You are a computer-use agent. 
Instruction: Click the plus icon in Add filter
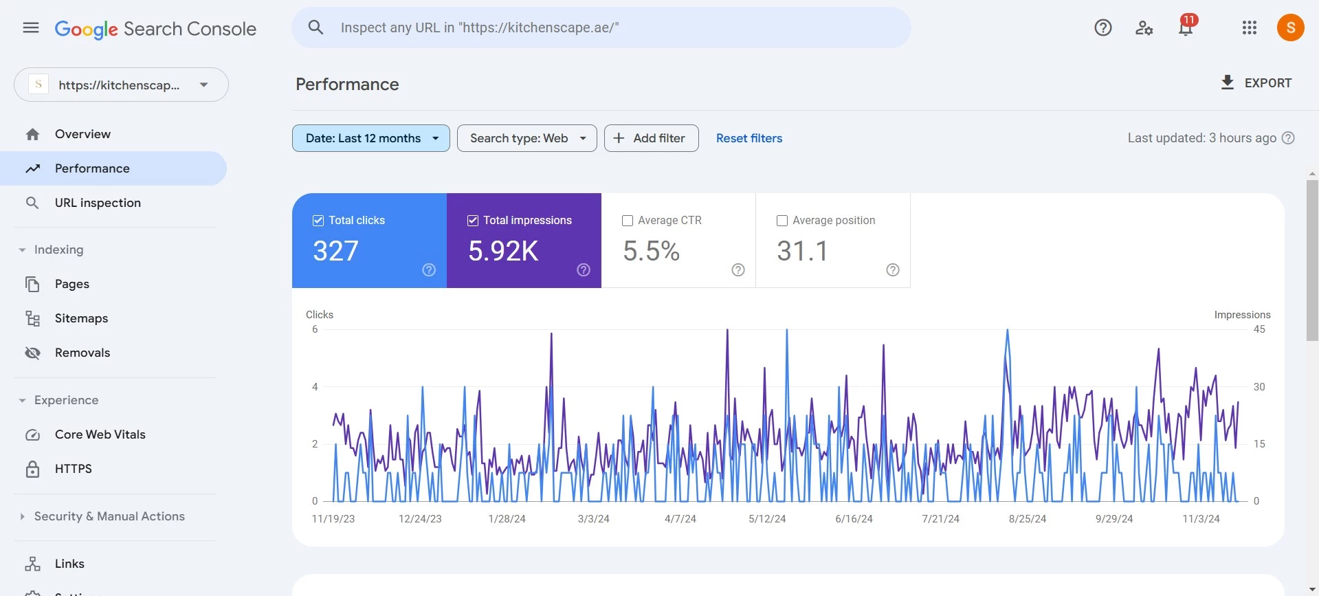tap(619, 138)
